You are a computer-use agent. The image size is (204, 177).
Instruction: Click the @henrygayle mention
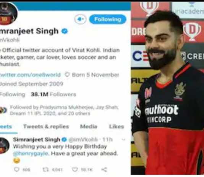[31, 153]
